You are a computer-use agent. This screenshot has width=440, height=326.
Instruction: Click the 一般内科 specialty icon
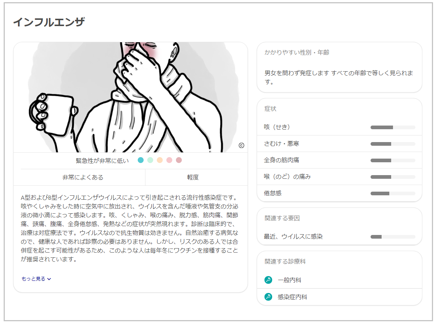pos(268,280)
